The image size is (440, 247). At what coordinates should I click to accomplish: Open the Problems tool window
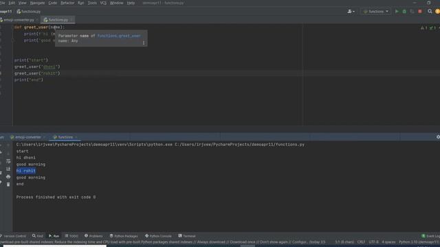[x=93, y=236]
